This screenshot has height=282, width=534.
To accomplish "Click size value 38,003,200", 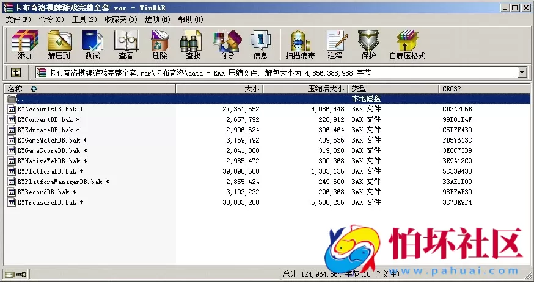I will click(241, 202).
